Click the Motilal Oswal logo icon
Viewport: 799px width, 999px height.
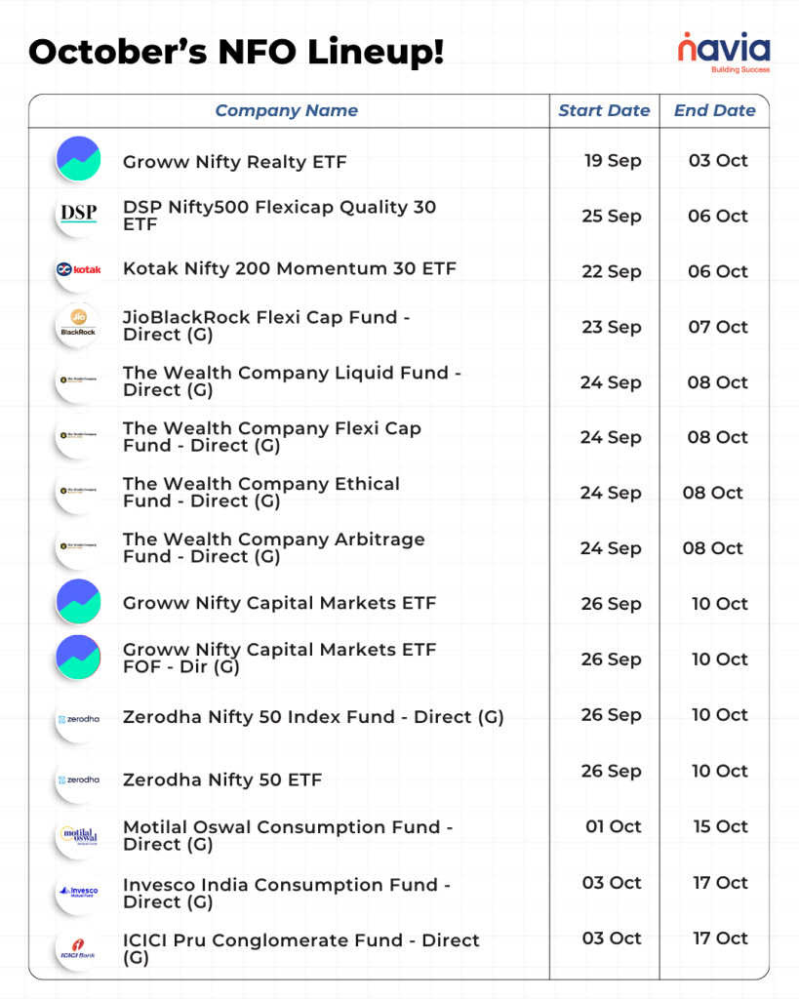tap(78, 836)
